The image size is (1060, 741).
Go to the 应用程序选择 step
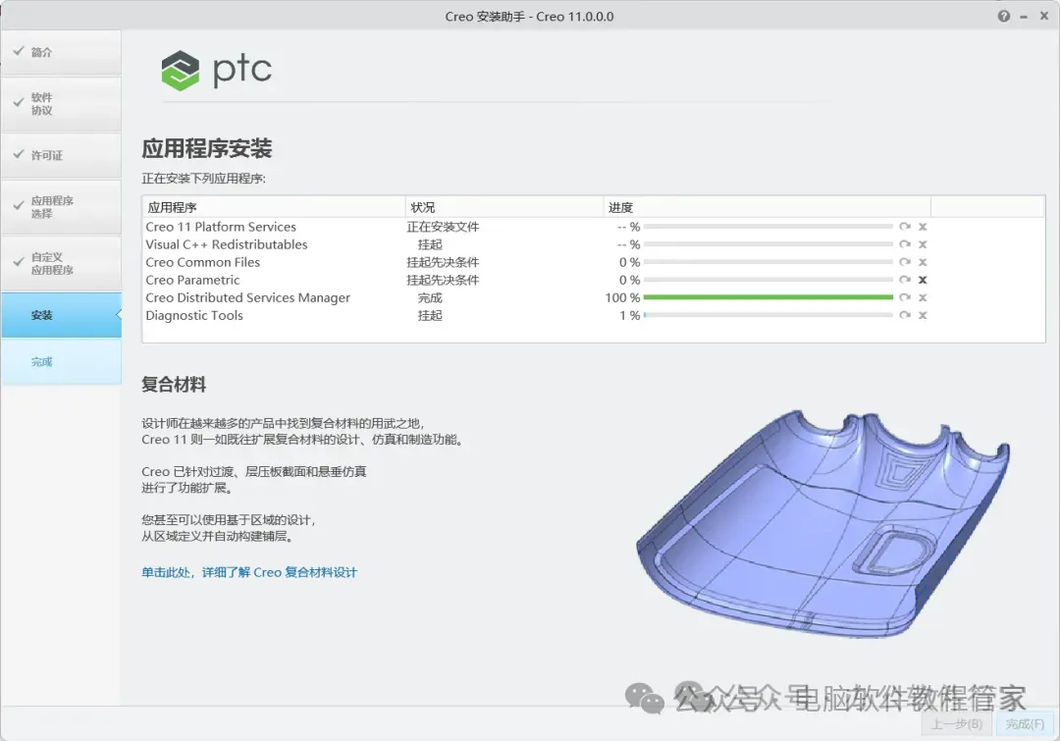pos(62,207)
